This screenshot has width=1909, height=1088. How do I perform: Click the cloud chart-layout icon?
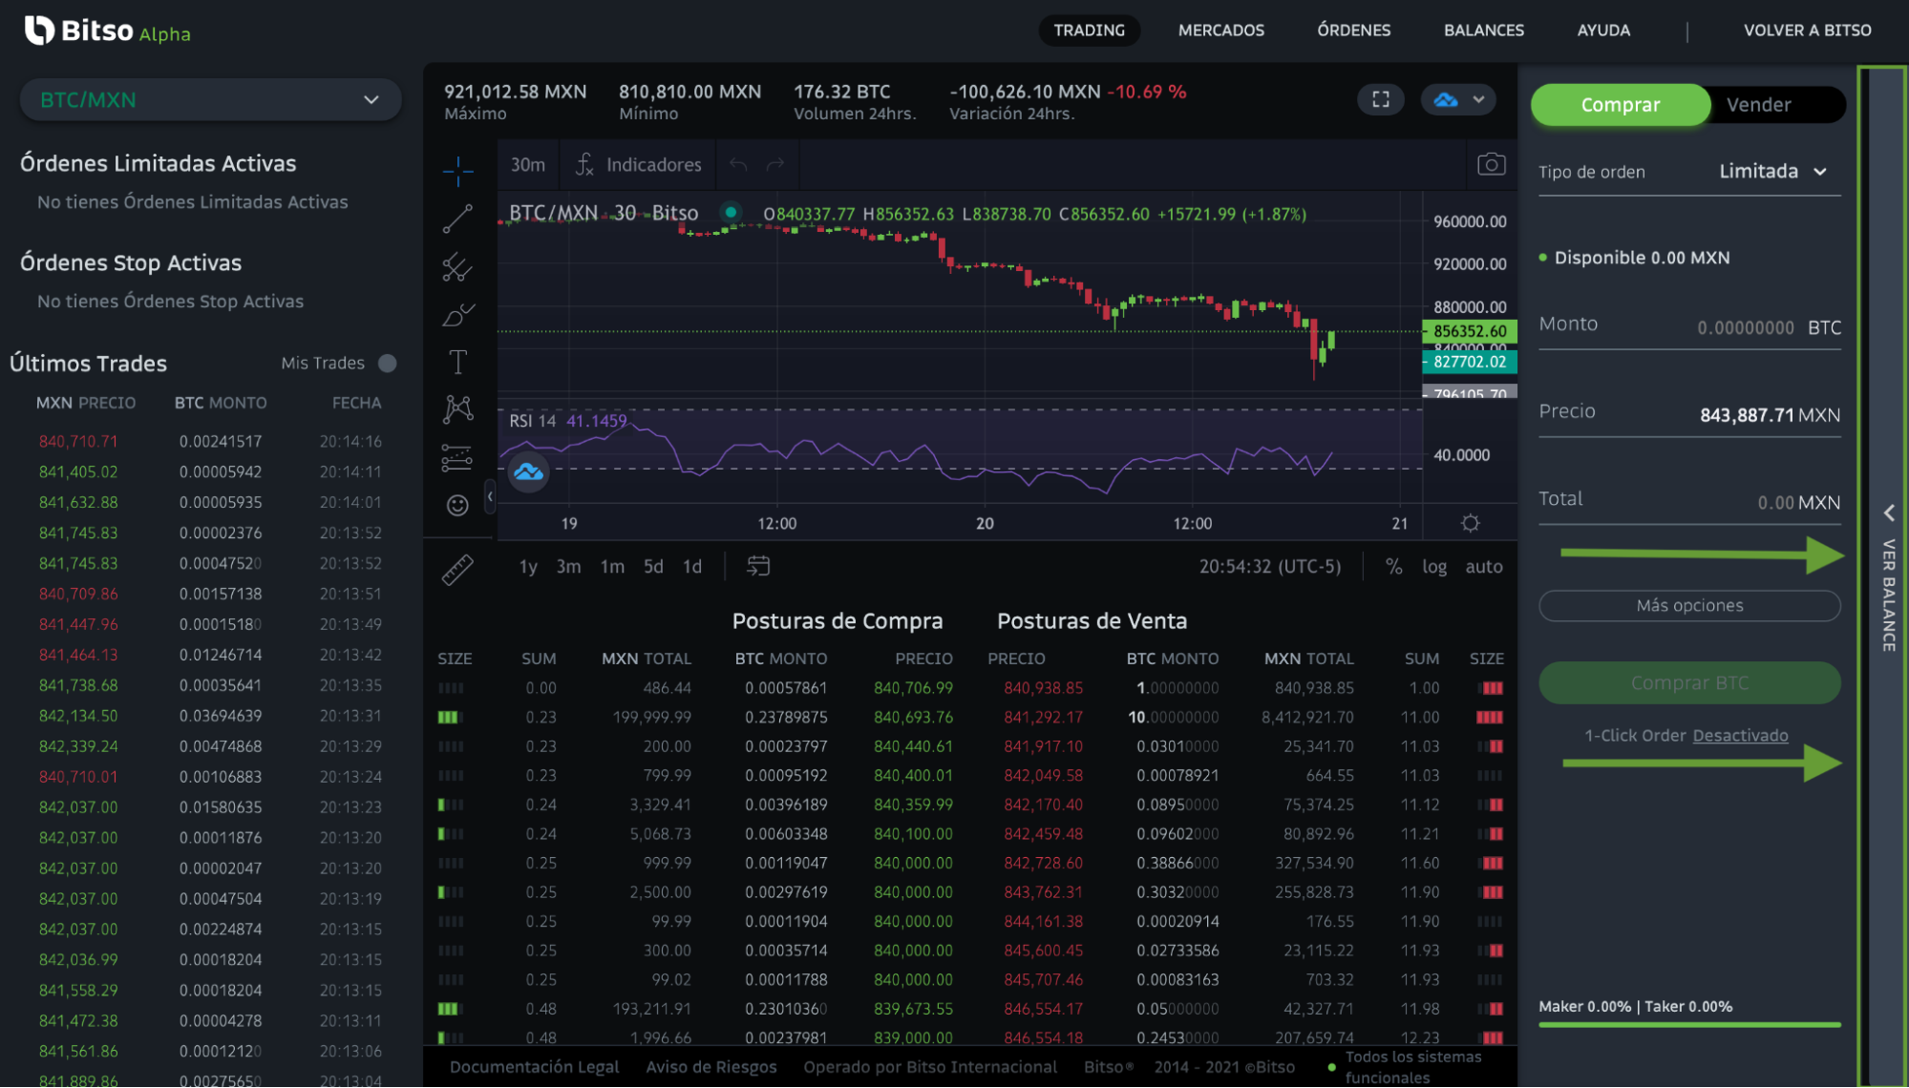click(1446, 99)
